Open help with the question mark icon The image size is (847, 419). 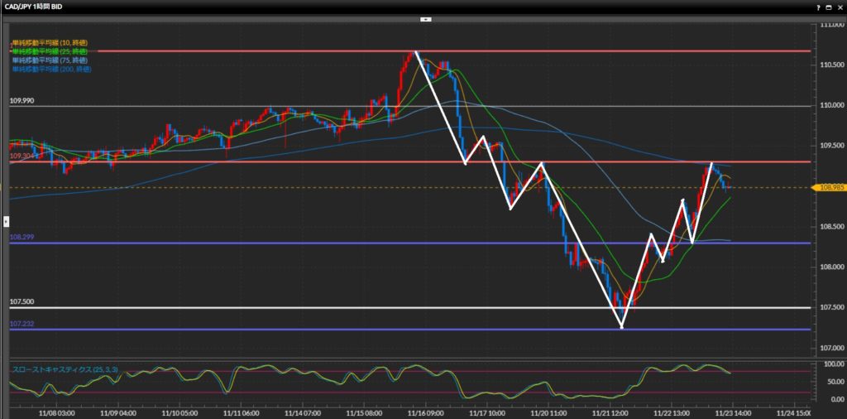818,7
